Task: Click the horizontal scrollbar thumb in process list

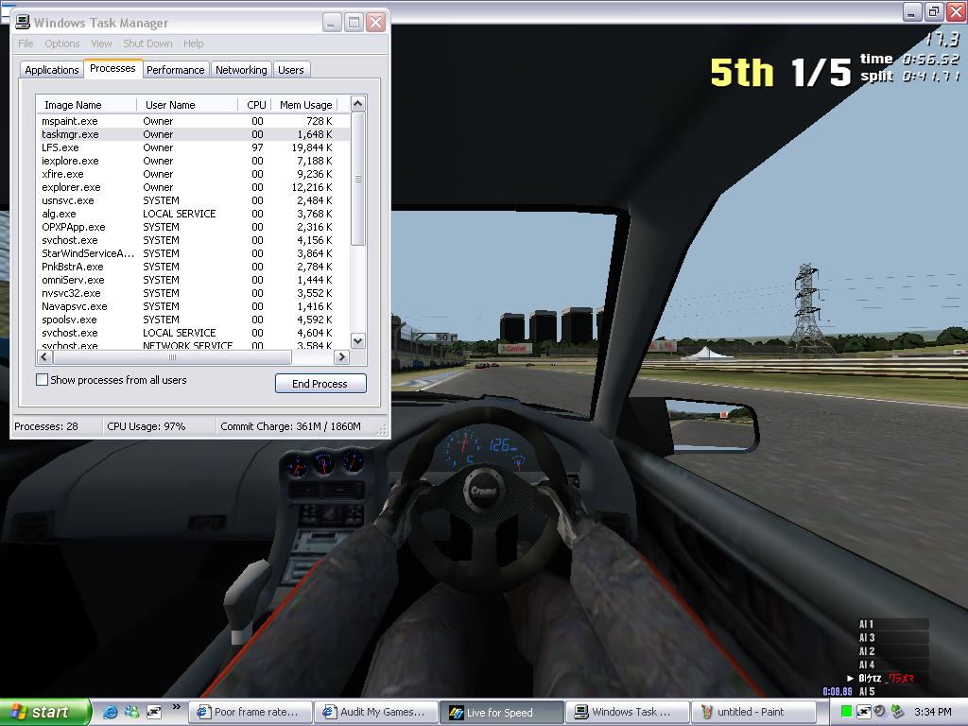Action: coord(172,356)
